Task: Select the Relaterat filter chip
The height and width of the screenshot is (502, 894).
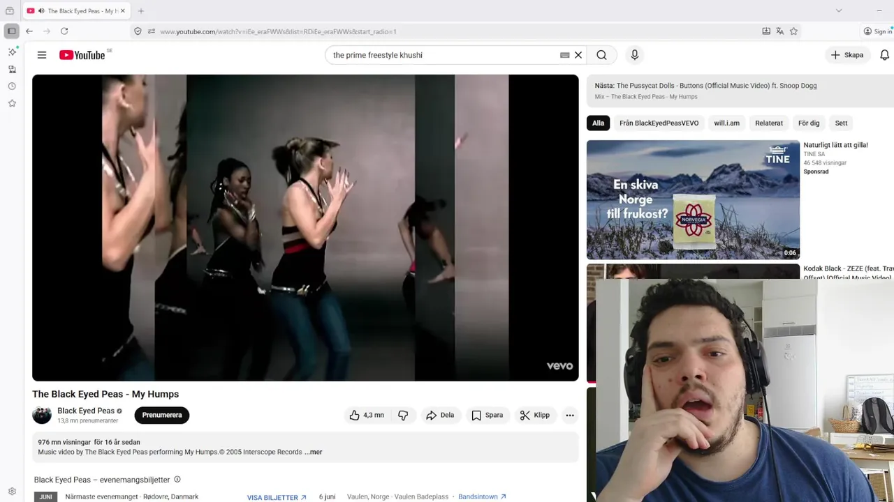Action: tap(769, 123)
